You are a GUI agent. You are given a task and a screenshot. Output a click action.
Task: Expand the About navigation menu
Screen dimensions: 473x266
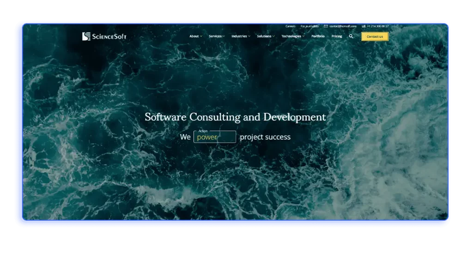tap(194, 36)
